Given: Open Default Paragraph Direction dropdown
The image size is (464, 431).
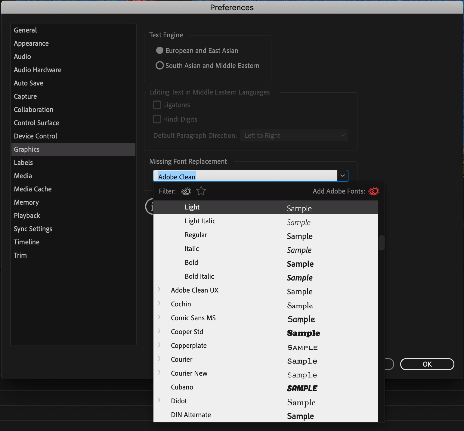Looking at the screenshot, I should click(x=294, y=135).
